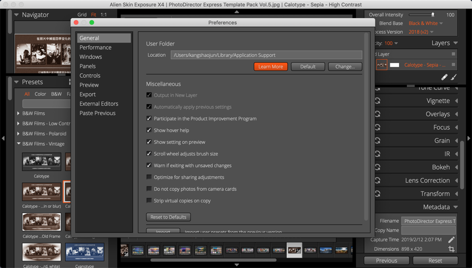Collapse the right panel with arrow
472x268 pixels.
tap(469, 138)
